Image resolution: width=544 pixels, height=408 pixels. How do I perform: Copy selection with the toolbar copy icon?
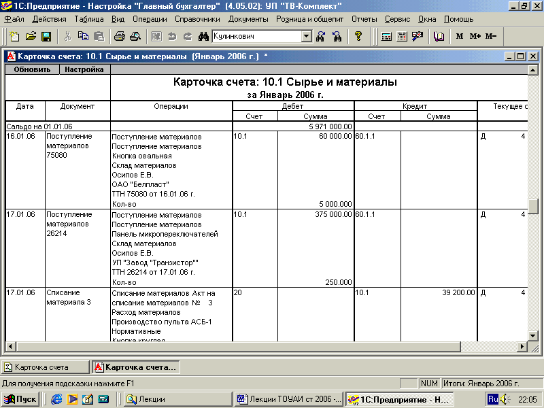click(x=83, y=37)
